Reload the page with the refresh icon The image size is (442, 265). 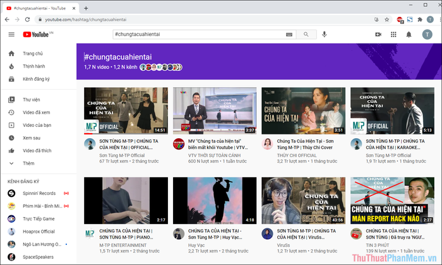tap(27, 20)
